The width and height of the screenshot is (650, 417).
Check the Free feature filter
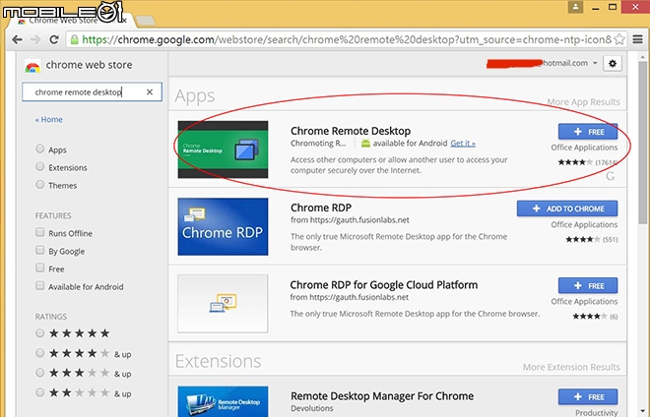point(39,268)
